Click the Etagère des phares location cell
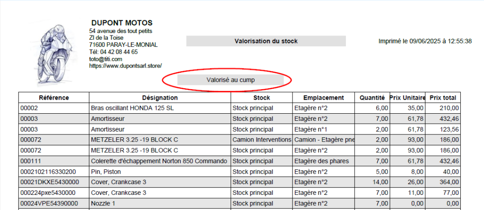The width and height of the screenshot is (484, 210). coord(323,161)
